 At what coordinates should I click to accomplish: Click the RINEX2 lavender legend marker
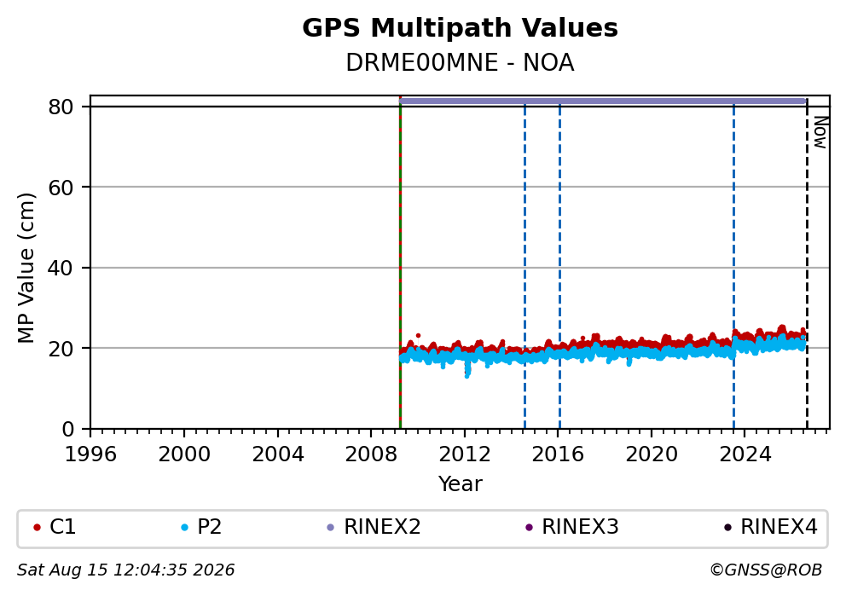[331, 528]
